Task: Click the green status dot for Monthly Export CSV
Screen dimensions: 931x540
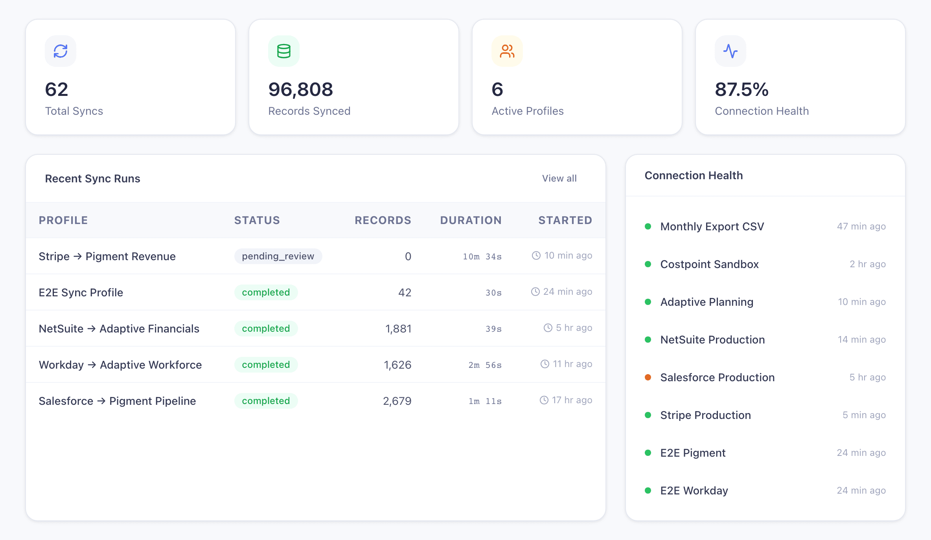Action: (x=648, y=226)
